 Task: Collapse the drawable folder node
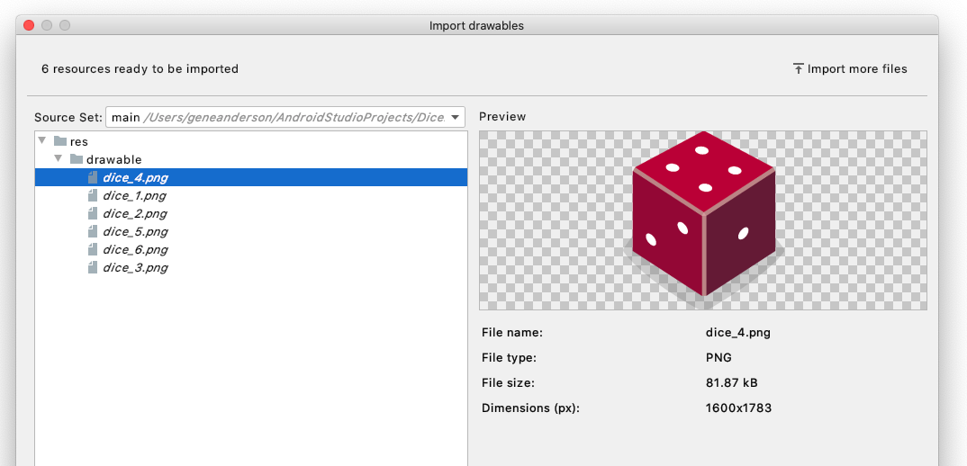click(58, 159)
